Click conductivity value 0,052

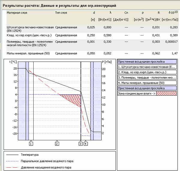[x=107, y=53]
